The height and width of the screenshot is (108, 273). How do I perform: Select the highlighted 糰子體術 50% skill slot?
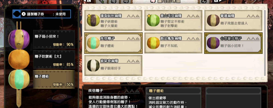pyautogui.click(x=54, y=79)
